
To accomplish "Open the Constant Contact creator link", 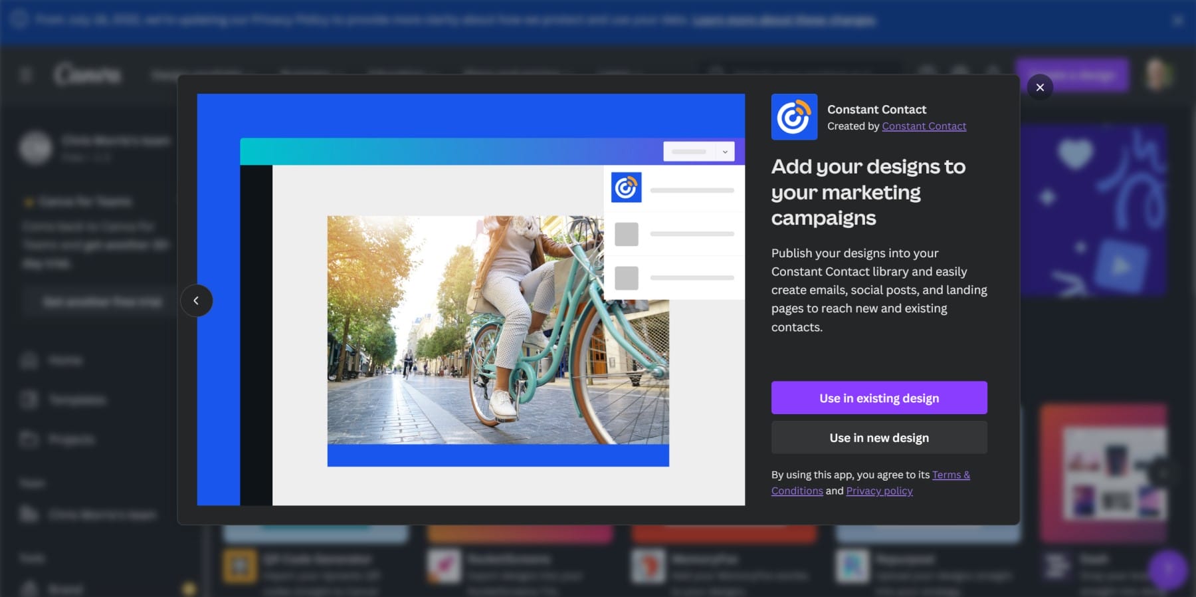I will click(x=924, y=126).
